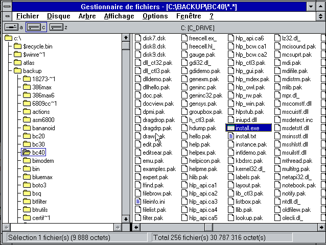
Task: Click the install.exe program file
Action: 247,128
